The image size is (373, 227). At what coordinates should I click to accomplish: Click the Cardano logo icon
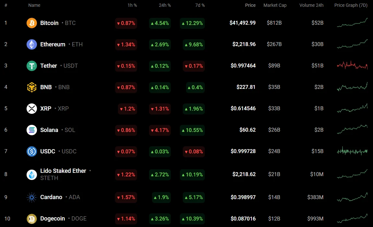click(32, 197)
